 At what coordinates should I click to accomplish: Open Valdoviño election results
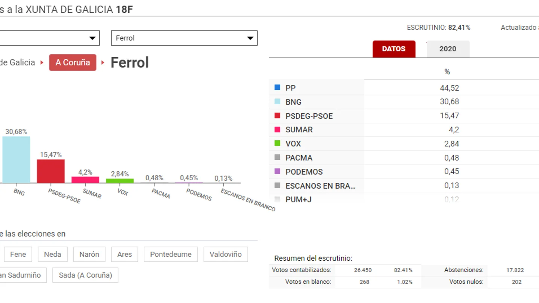tap(226, 254)
